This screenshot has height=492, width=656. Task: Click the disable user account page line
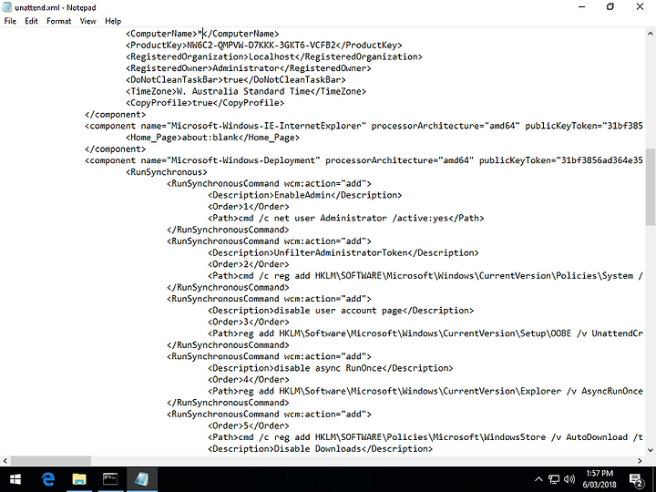341,311
